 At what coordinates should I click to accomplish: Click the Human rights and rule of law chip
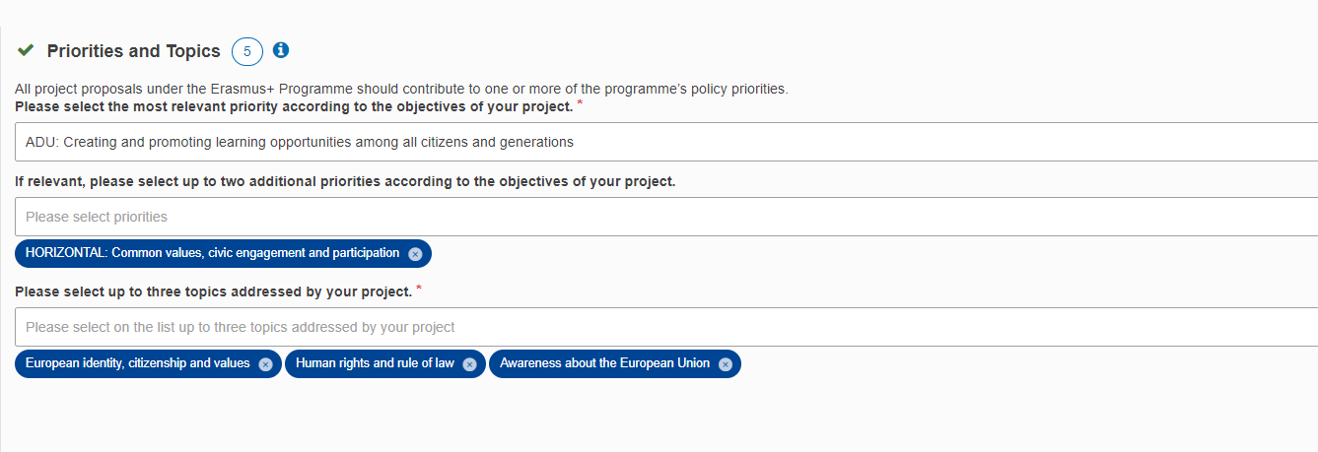pos(375,363)
